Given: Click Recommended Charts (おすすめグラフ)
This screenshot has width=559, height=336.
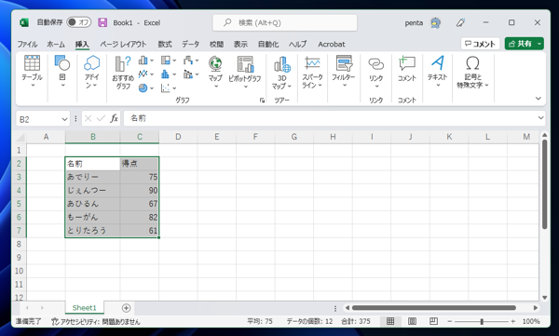Looking at the screenshot, I should coord(123,73).
